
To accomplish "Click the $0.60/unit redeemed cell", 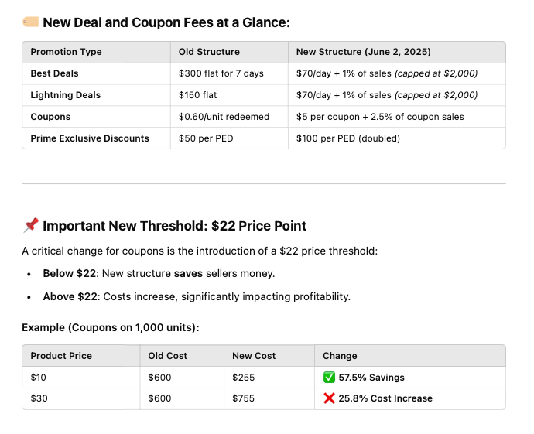I will click(x=224, y=117).
